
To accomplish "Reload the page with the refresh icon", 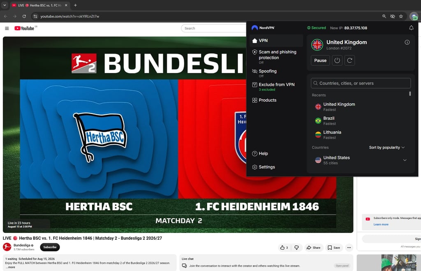I will point(24,16).
